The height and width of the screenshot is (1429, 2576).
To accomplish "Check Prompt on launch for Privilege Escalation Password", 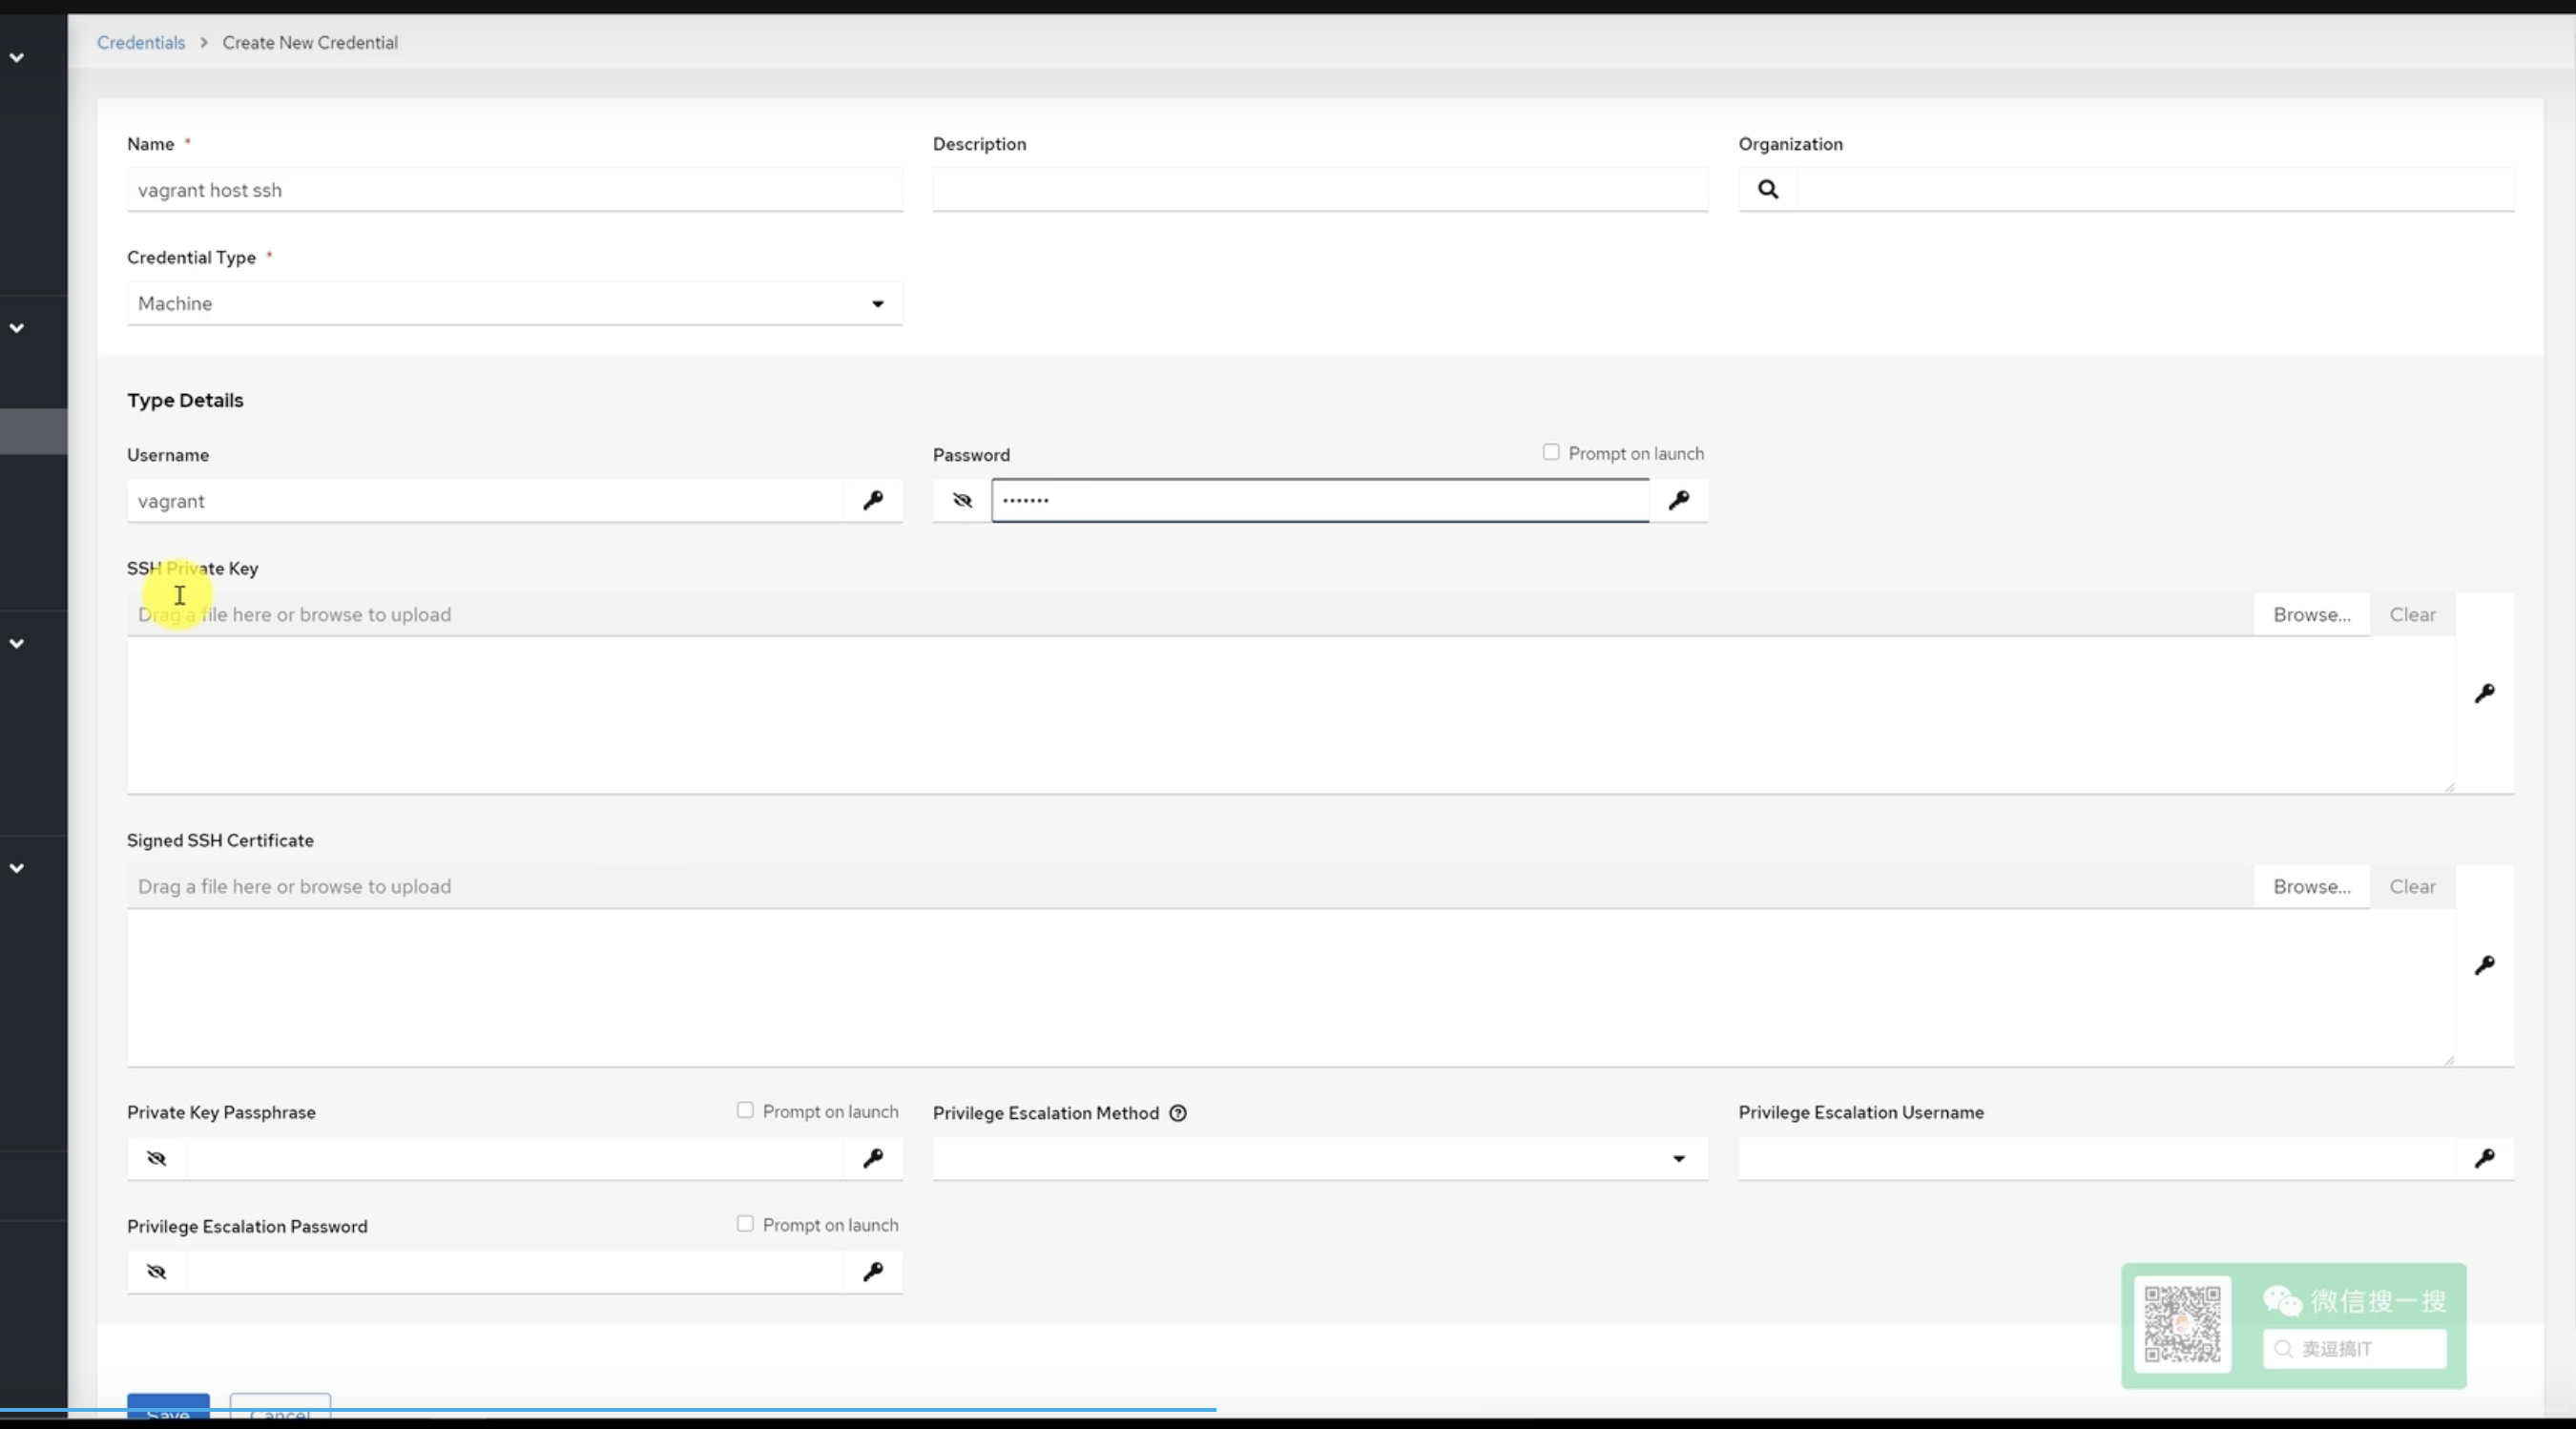I will (745, 1224).
